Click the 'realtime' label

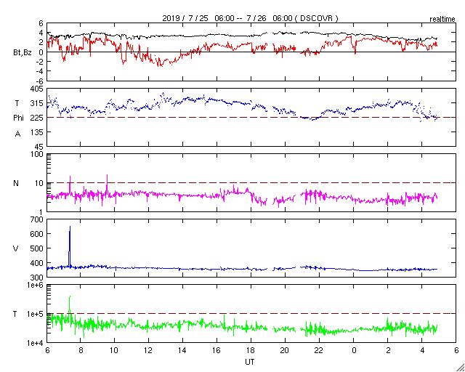pos(442,20)
